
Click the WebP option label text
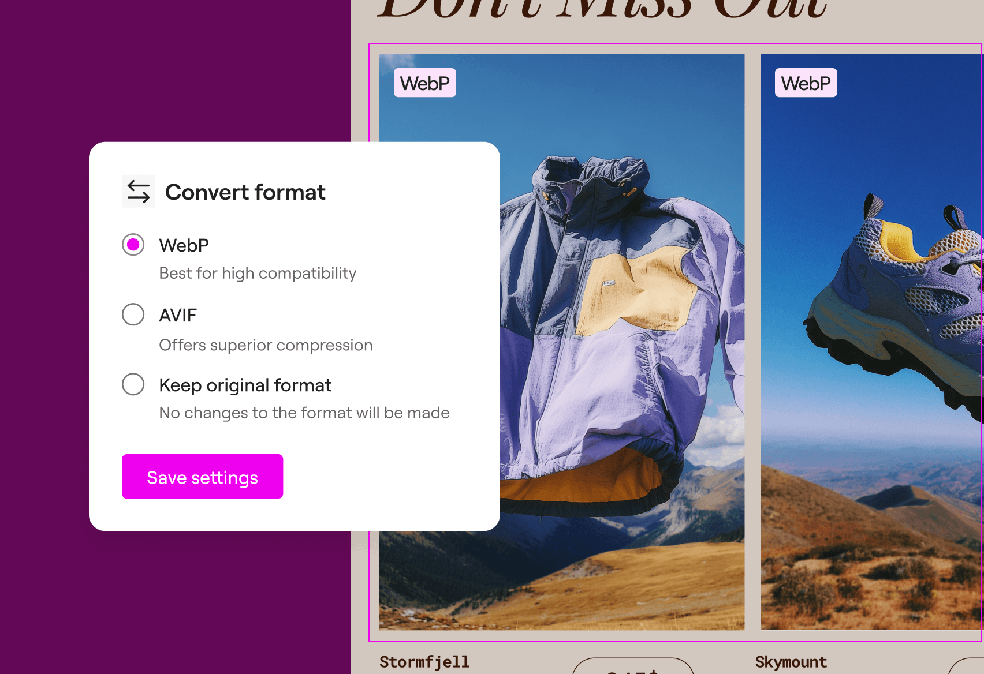pyautogui.click(x=184, y=245)
